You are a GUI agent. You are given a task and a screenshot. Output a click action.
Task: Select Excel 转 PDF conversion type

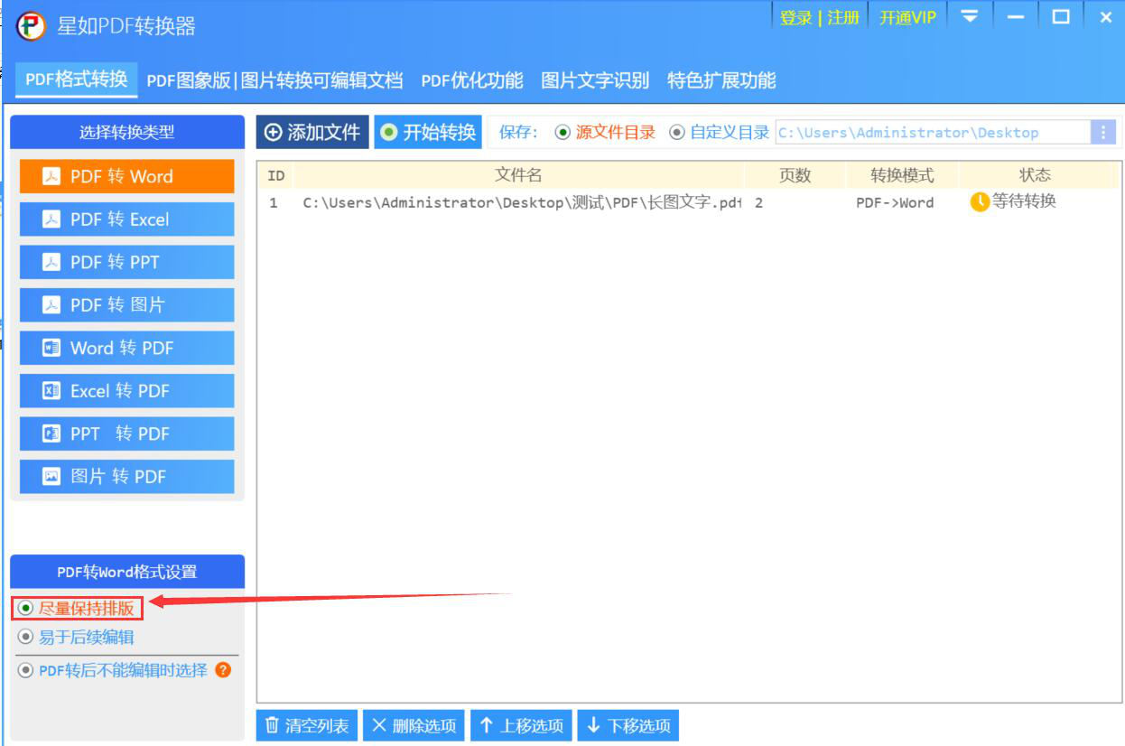(x=126, y=391)
